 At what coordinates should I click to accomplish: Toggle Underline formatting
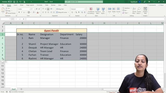pyautogui.click(x=24, y=12)
